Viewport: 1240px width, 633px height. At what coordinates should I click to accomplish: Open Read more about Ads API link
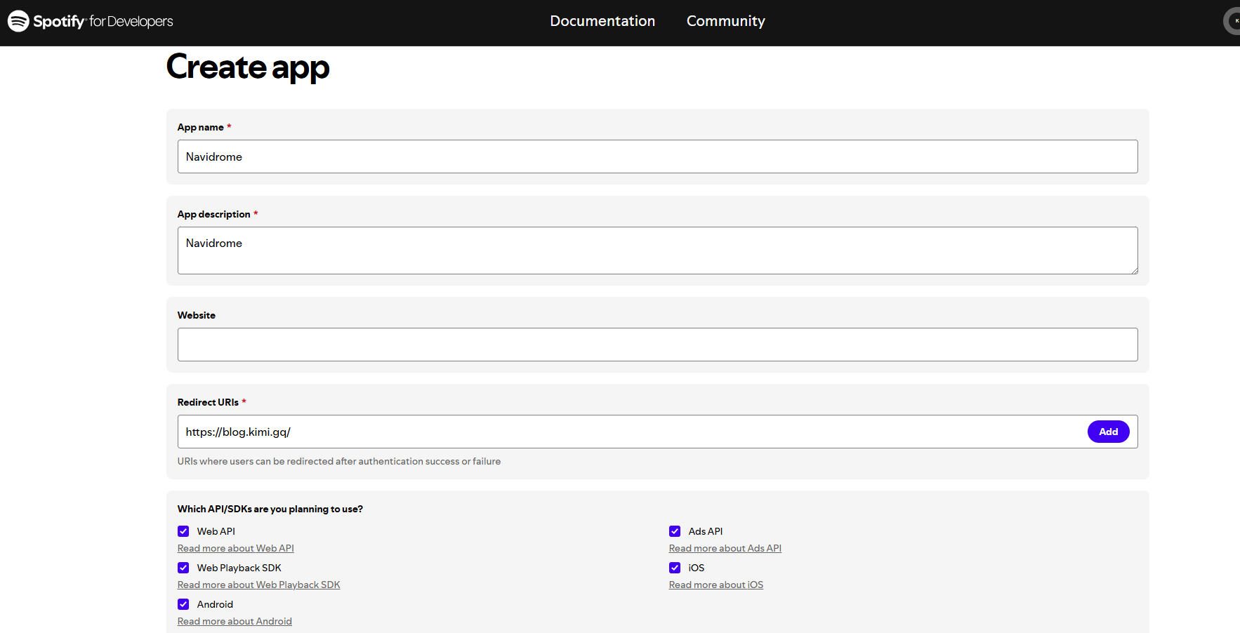[x=725, y=548]
